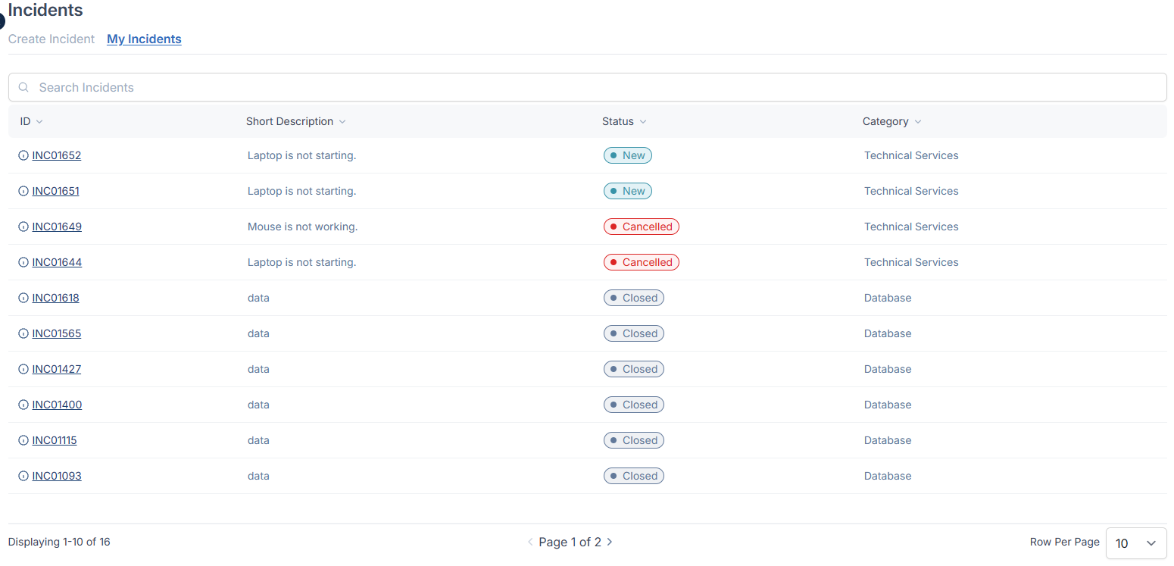Click the info icon beside INC01427
Image resolution: width=1174 pixels, height=566 pixels.
coord(23,369)
